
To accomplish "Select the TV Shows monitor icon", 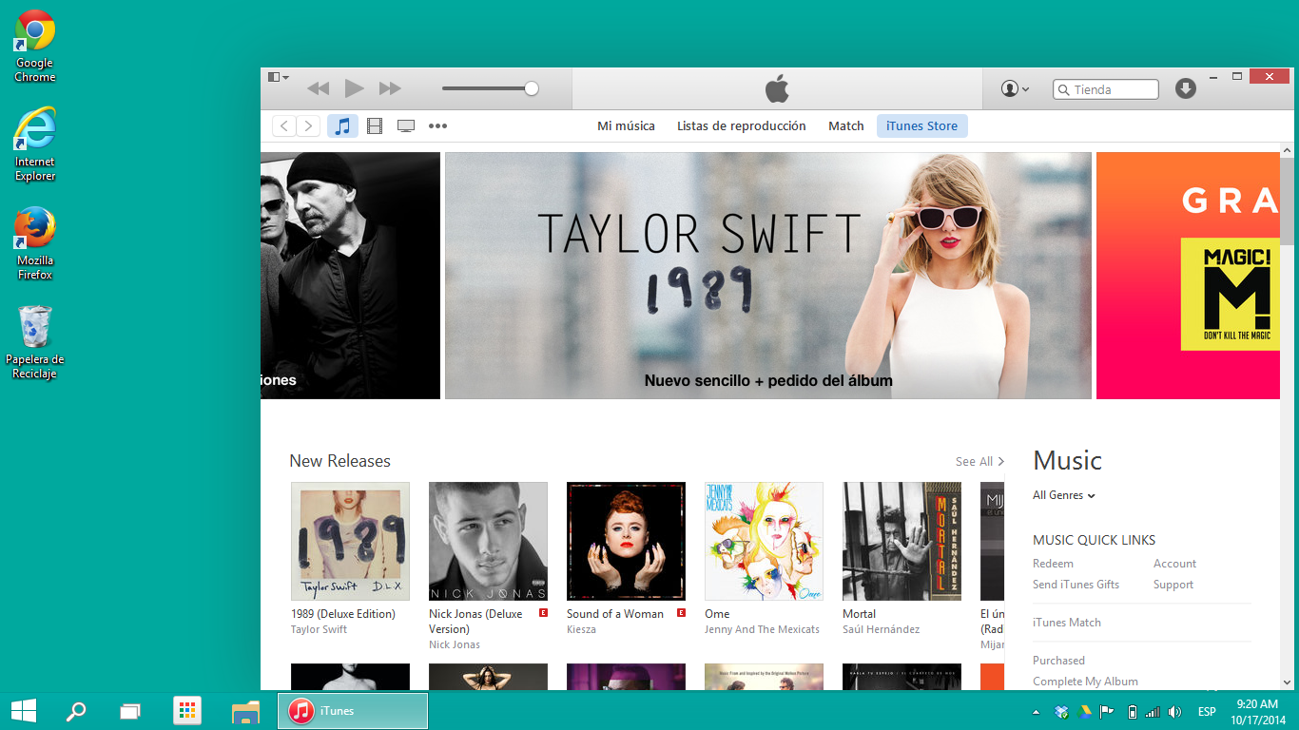I will [406, 125].
